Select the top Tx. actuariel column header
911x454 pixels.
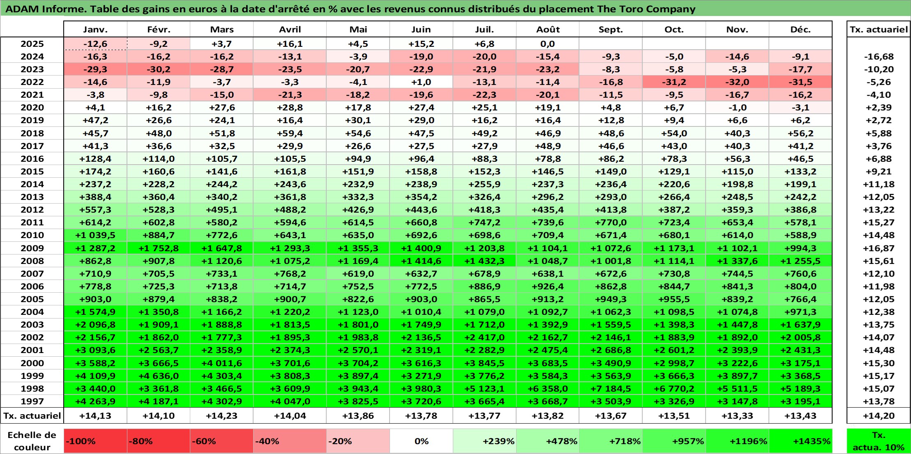(879, 29)
